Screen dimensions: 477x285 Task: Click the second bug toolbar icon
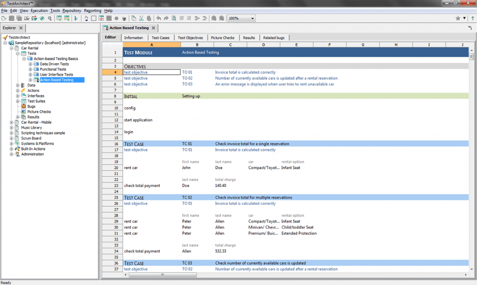(x=221, y=18)
